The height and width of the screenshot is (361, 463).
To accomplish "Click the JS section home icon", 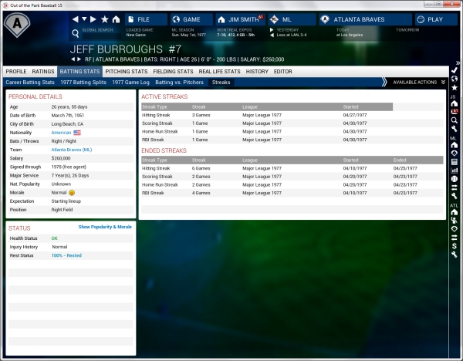I will (455, 103).
